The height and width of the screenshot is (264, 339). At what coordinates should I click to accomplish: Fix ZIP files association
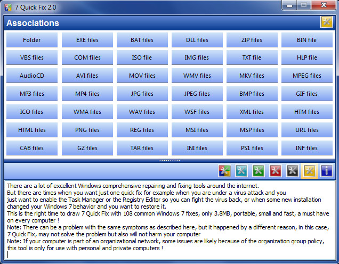252,40
